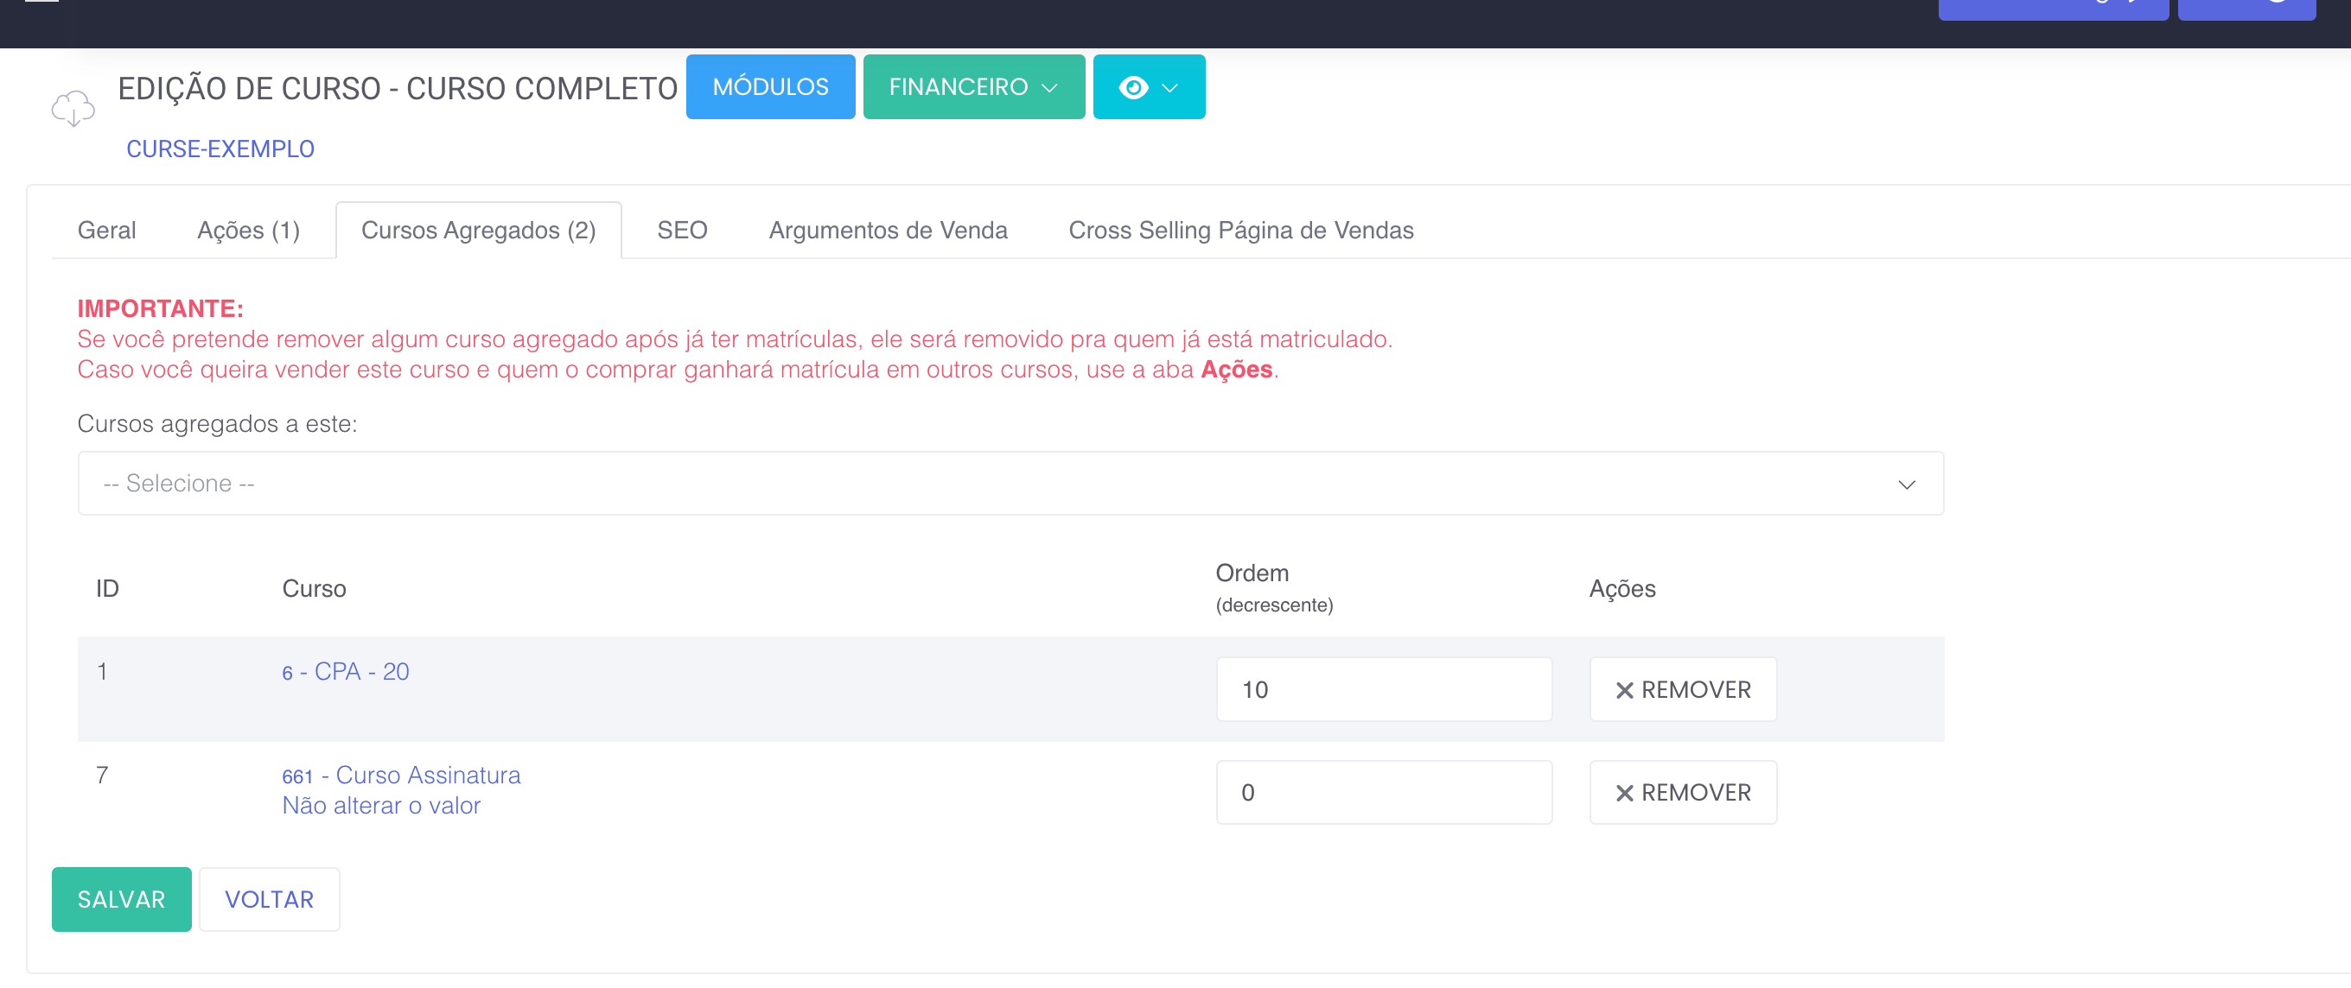The image size is (2351, 988).
Task: Click the VOLTAR button
Action: [269, 900]
